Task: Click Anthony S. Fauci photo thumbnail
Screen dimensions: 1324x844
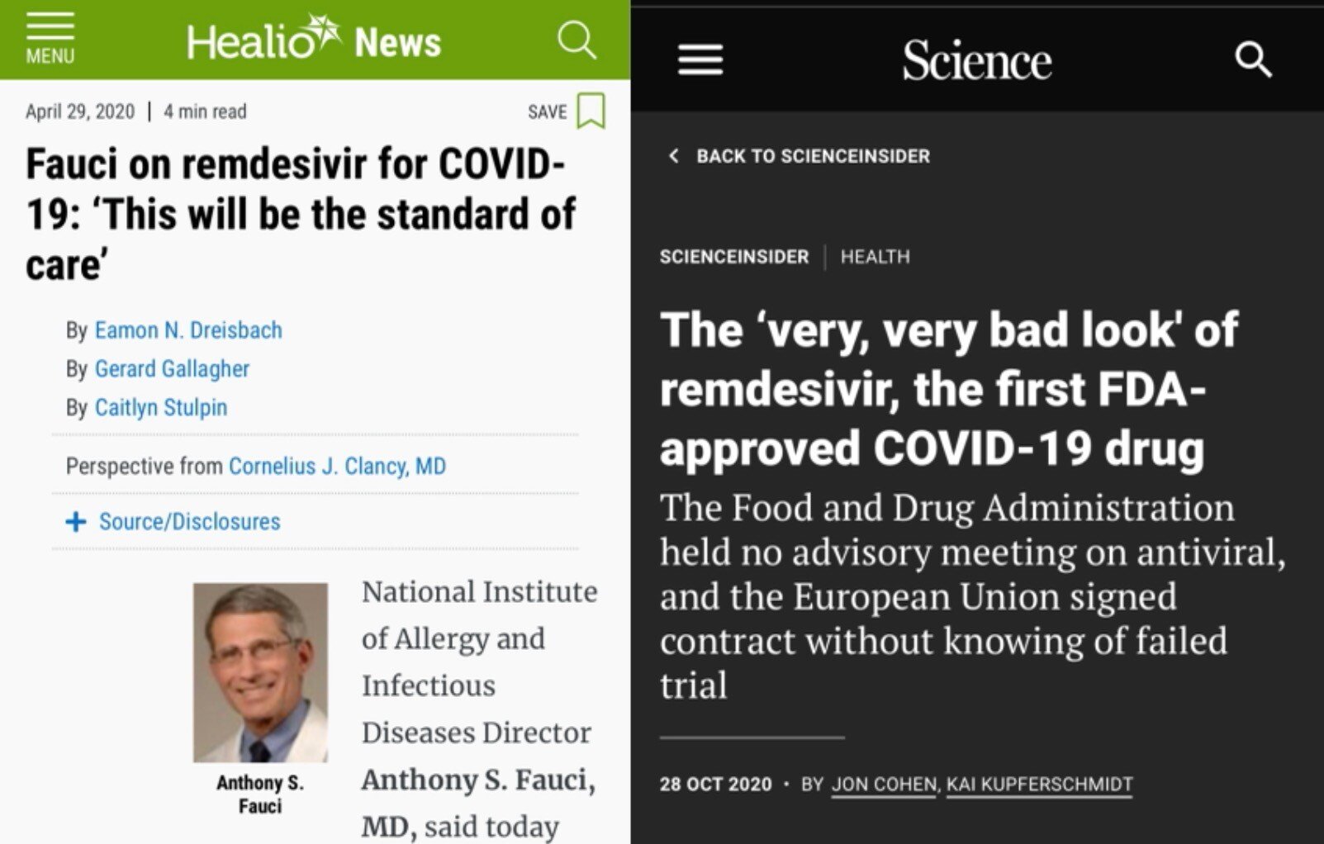Action: (260, 672)
